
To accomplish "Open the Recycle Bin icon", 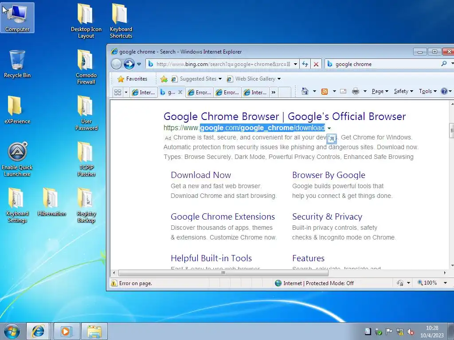I will [17, 64].
